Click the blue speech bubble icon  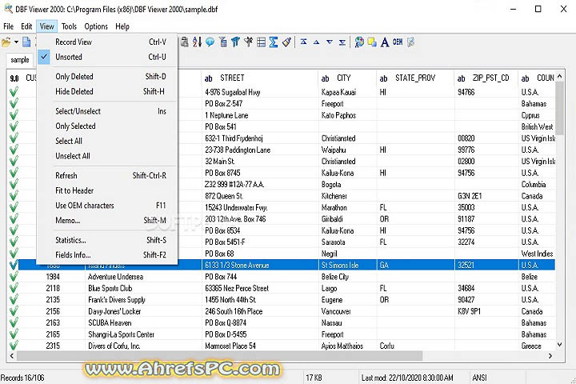210,42
